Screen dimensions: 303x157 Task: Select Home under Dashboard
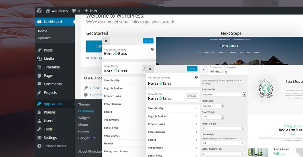click(x=42, y=31)
